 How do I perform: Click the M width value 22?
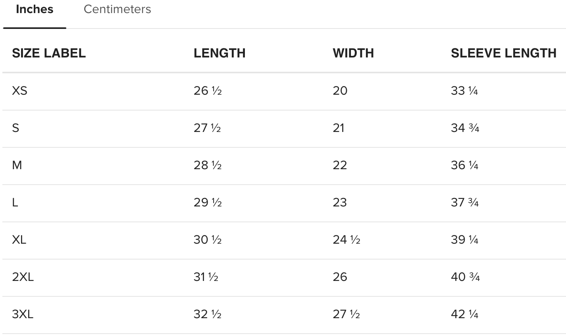click(x=340, y=165)
